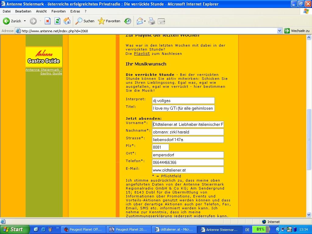Switch to oldtaliener.at taskbar window
Screen dimensions: 312x234
click(x=174, y=230)
